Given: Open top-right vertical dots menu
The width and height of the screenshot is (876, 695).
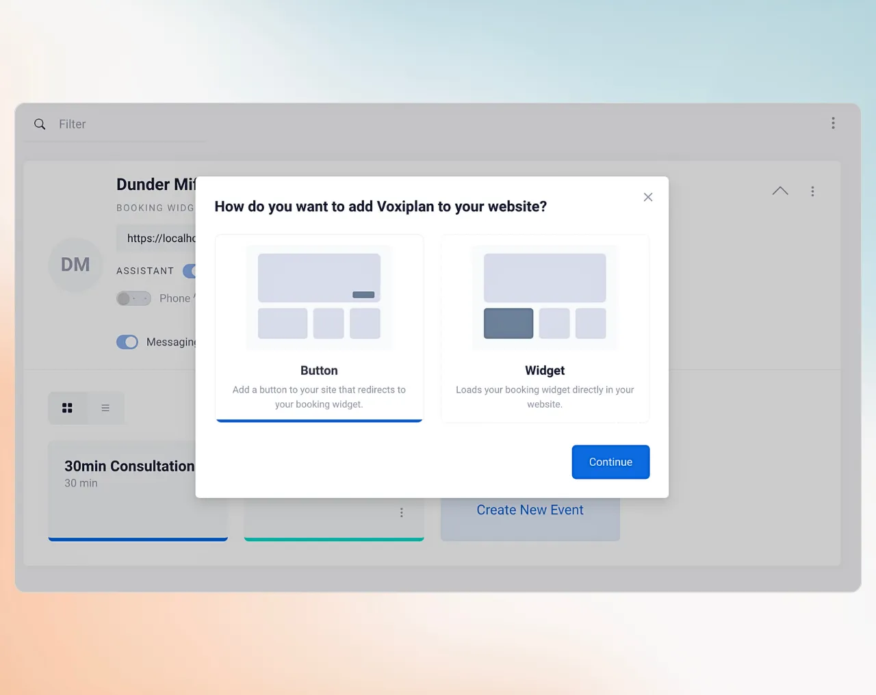Looking at the screenshot, I should click(x=833, y=123).
